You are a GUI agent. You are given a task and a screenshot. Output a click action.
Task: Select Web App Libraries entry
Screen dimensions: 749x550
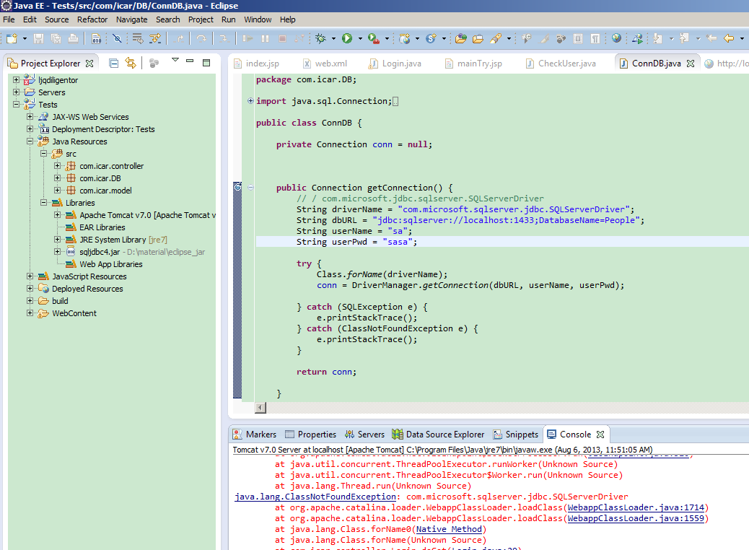[x=111, y=264]
